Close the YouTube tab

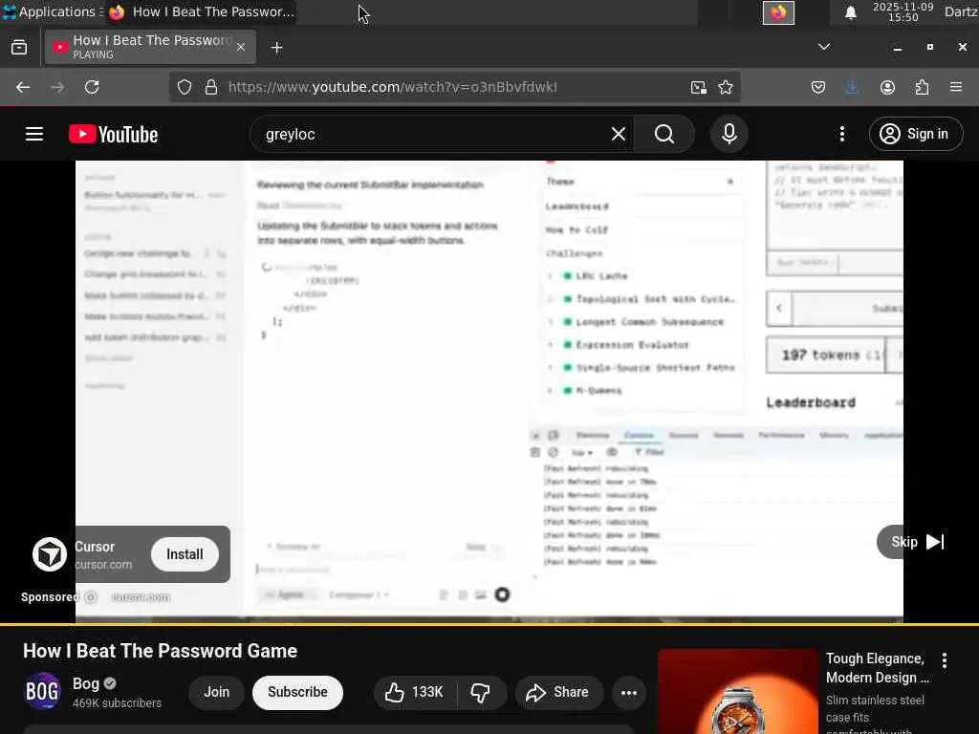(x=241, y=48)
